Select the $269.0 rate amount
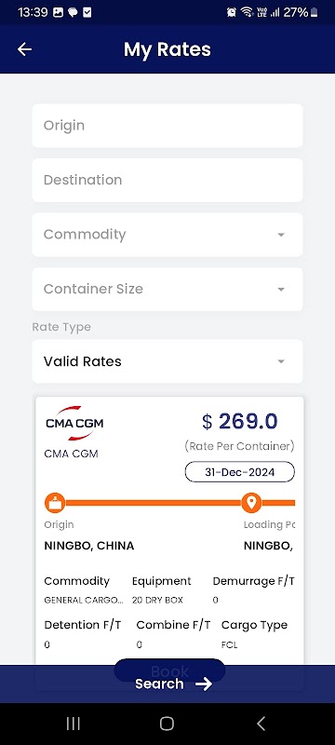Viewport: 335px width, 745px height. [240, 422]
